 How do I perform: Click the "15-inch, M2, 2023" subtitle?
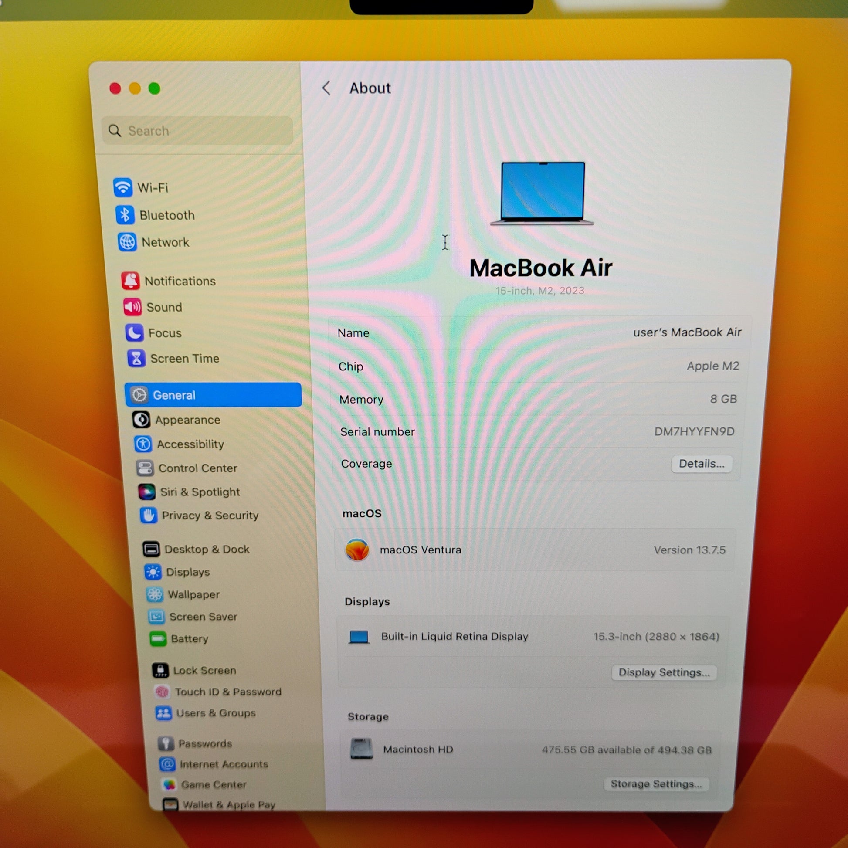pos(540,291)
